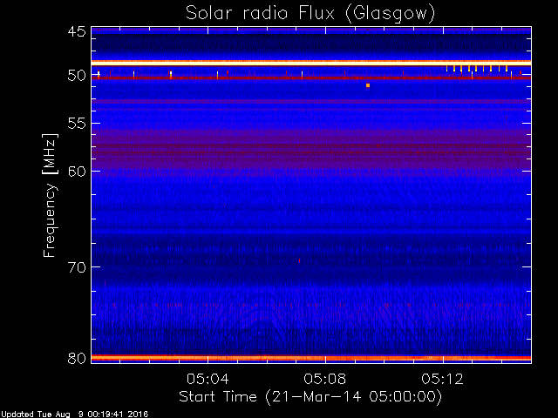Click the "Start Time (21-Mar-14 05:00:00)" label

310,397
